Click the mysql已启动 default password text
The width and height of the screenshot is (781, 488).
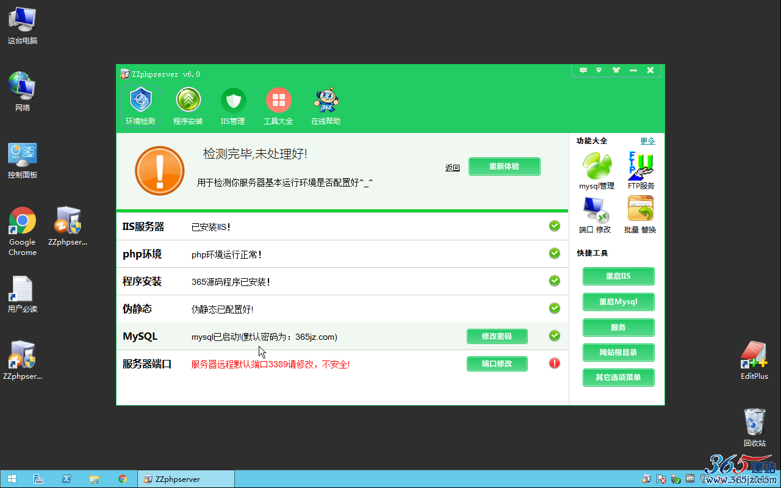click(264, 337)
